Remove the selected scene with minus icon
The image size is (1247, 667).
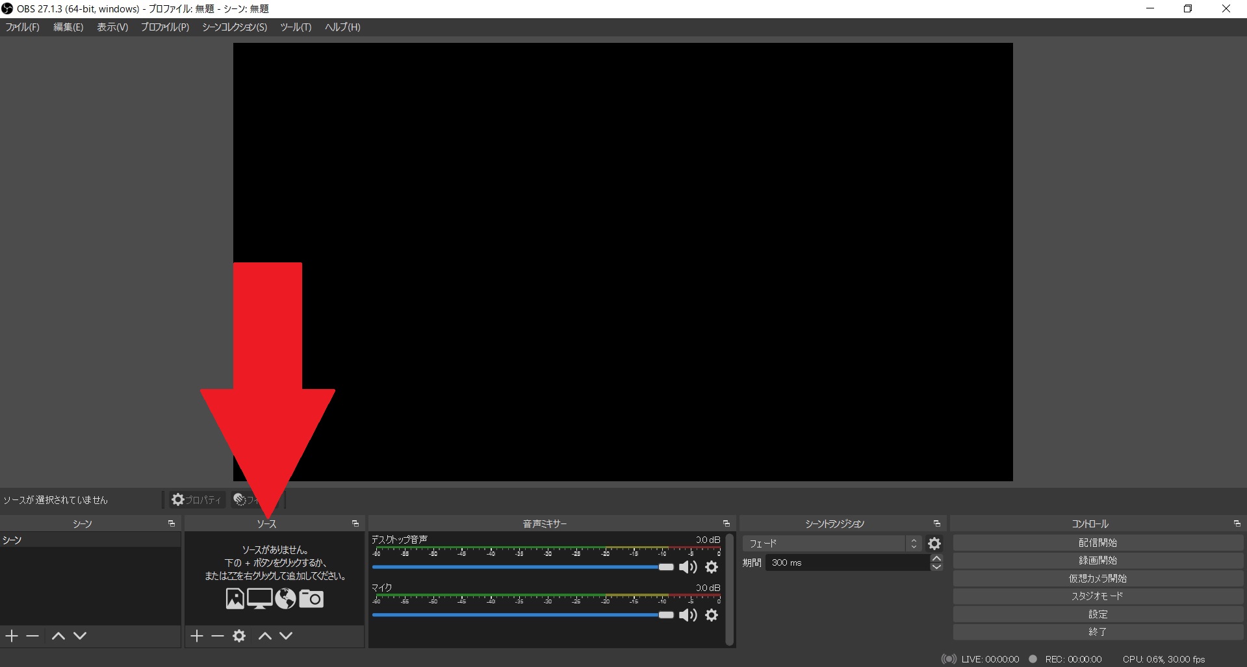pos(32,636)
